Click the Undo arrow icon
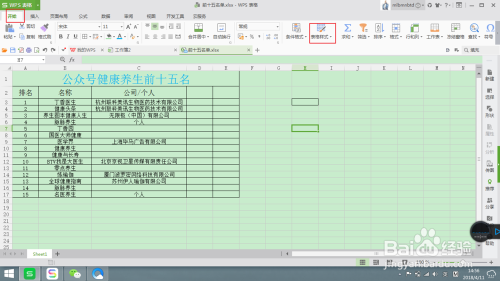The height and width of the screenshot is (281, 500). pos(45,50)
